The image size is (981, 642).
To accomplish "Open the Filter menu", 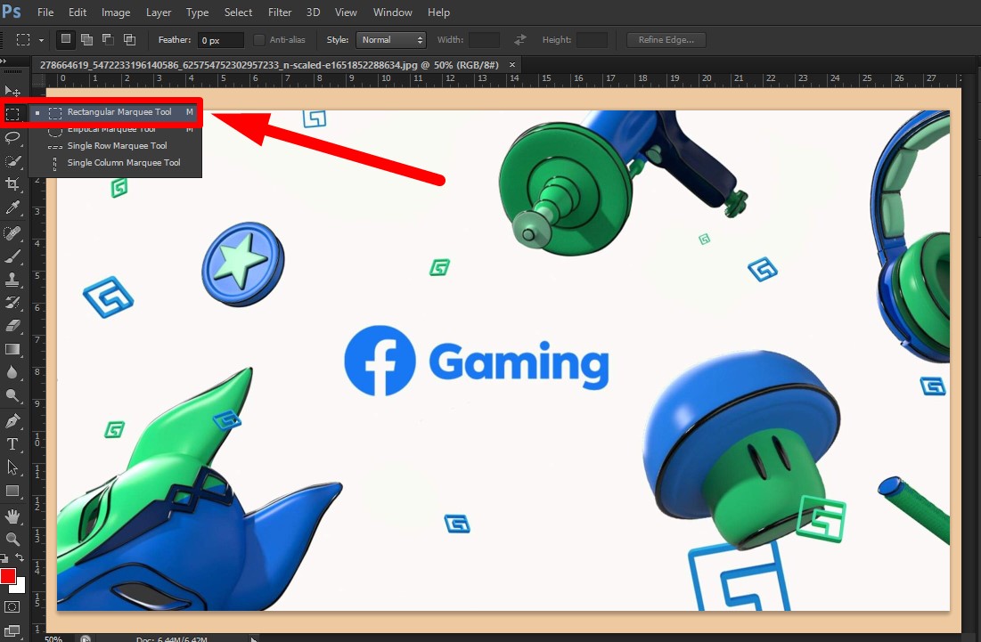I will pos(280,12).
